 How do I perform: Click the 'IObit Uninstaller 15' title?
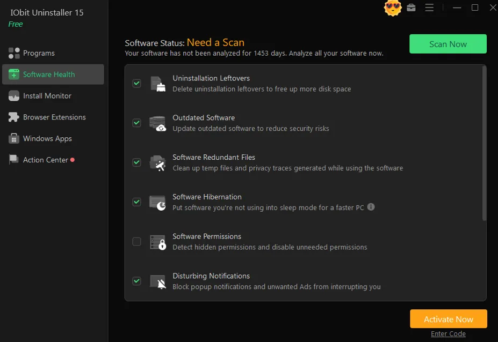(47, 13)
